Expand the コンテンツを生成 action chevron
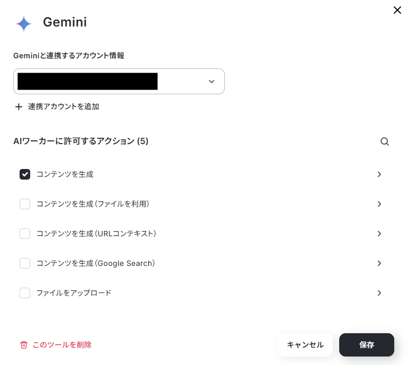Image resolution: width=408 pixels, height=365 pixels. click(x=379, y=174)
